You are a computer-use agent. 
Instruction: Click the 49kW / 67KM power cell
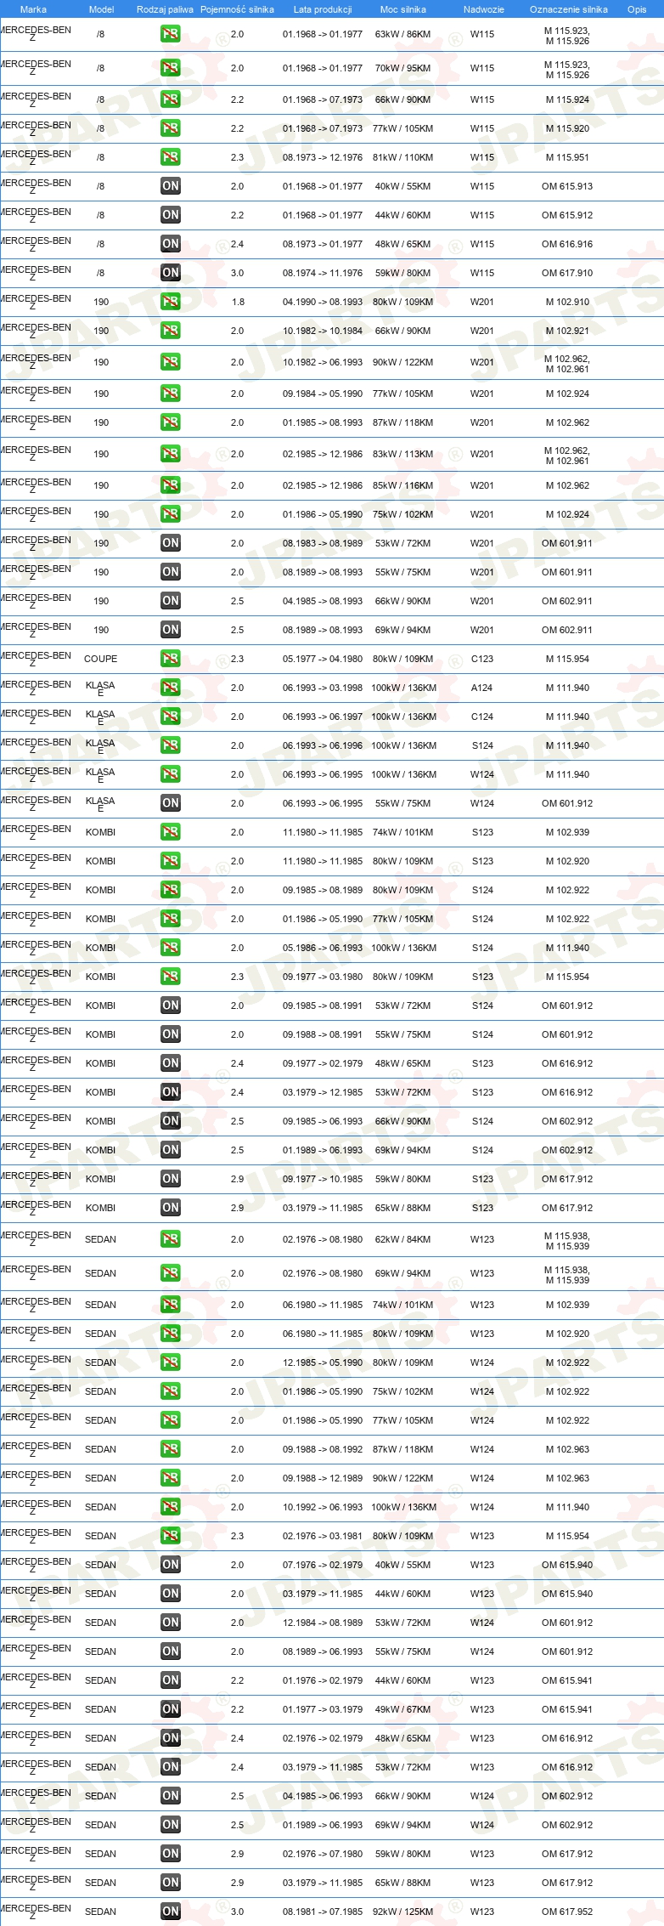click(x=402, y=1709)
